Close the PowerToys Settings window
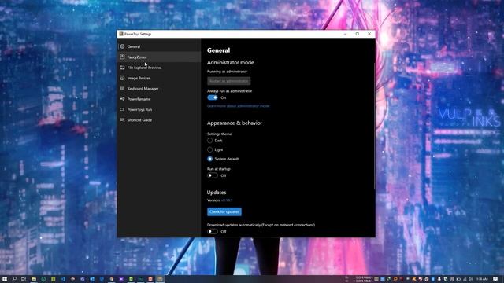Image resolution: width=504 pixels, height=283 pixels. point(369,34)
